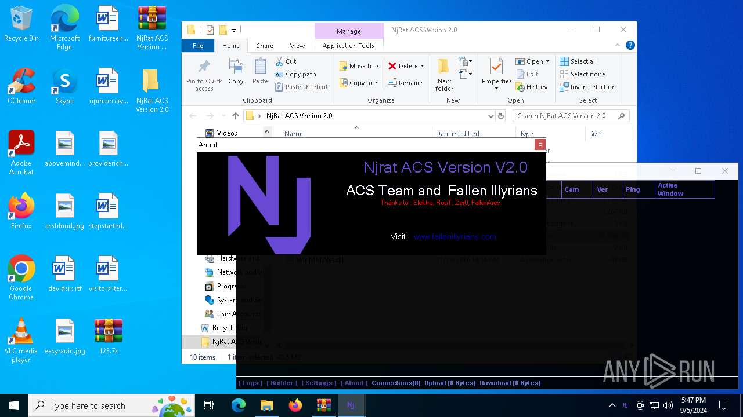This screenshot has width=743, height=417.
Task: Open the File menu tab
Action: [x=198, y=46]
